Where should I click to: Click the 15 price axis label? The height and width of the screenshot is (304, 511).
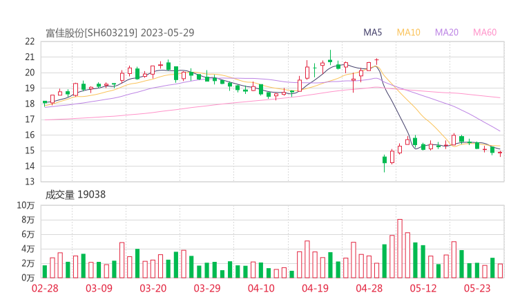30,151
